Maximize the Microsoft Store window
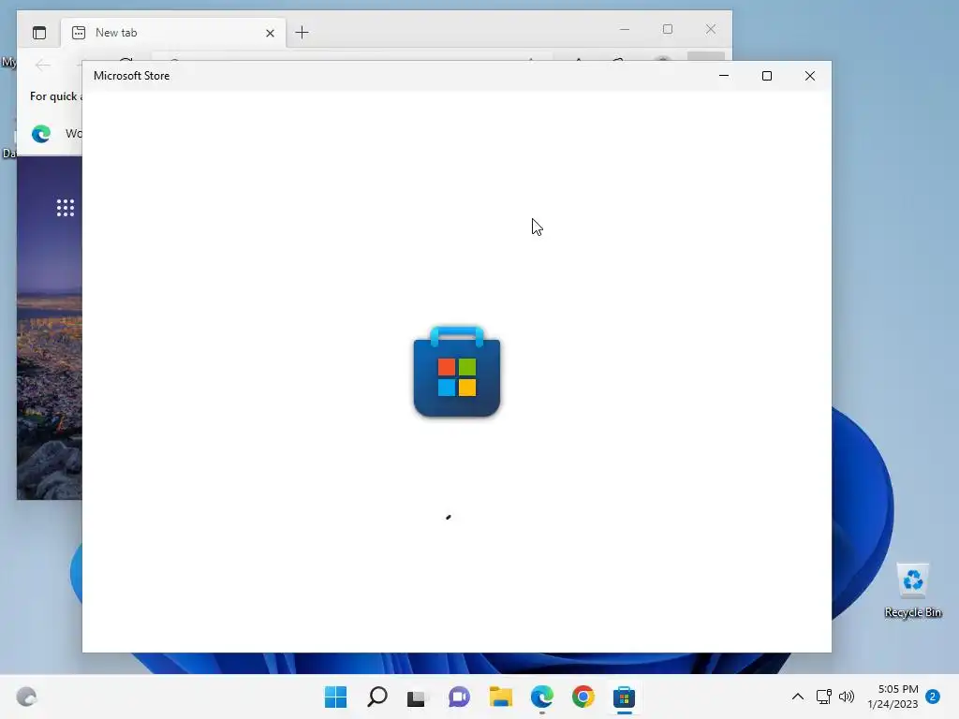 pos(767,76)
